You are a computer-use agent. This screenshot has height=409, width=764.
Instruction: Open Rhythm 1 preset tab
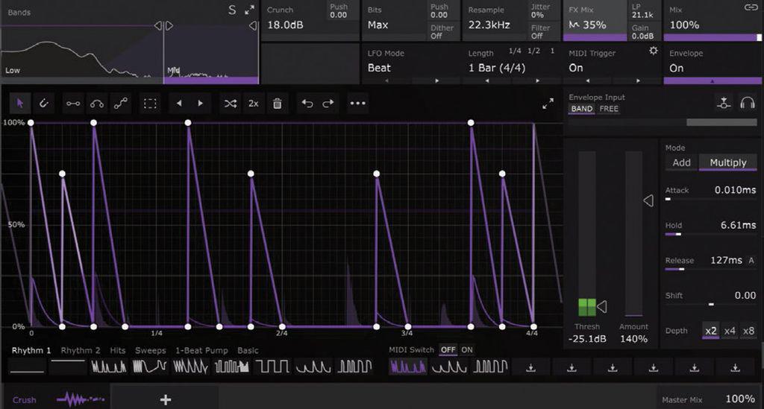[x=31, y=350]
